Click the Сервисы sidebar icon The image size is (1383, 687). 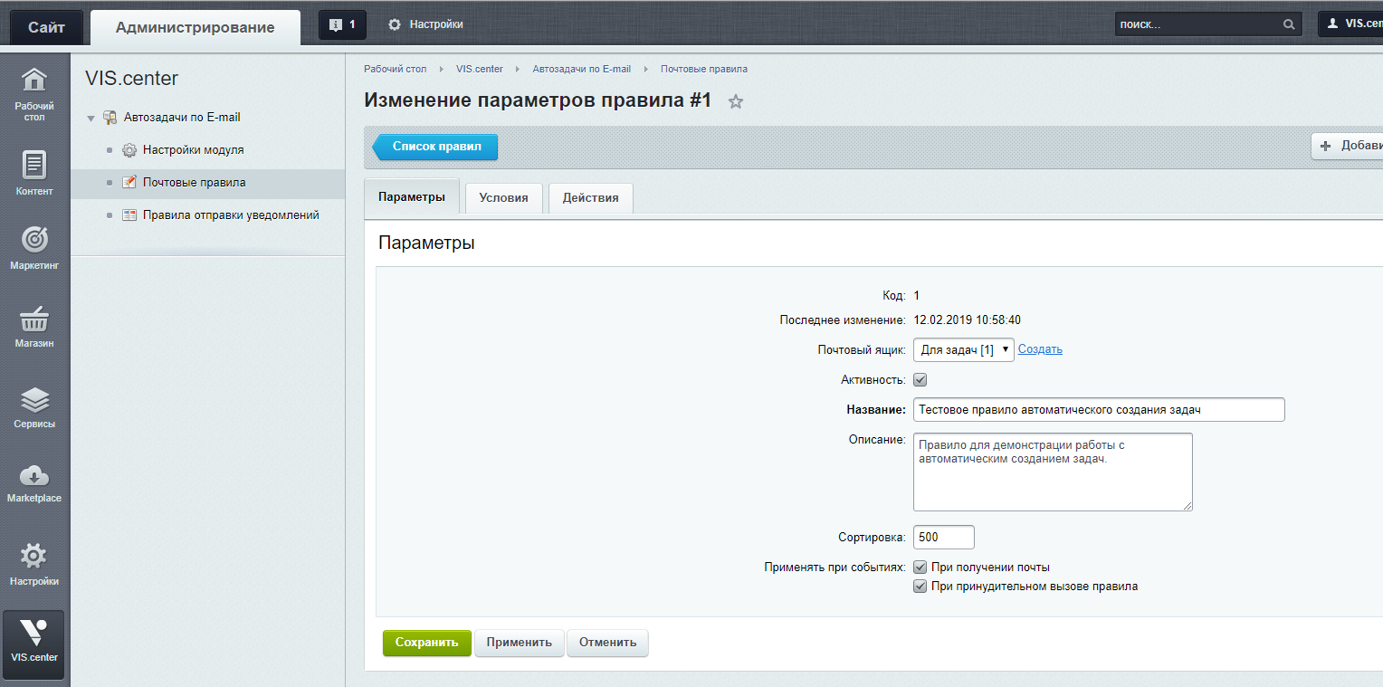pos(33,398)
